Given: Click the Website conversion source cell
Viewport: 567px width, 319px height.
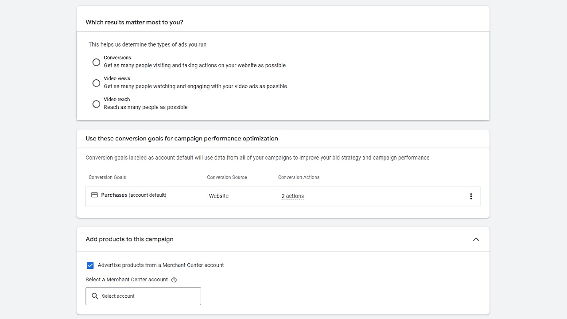Looking at the screenshot, I should point(219,196).
